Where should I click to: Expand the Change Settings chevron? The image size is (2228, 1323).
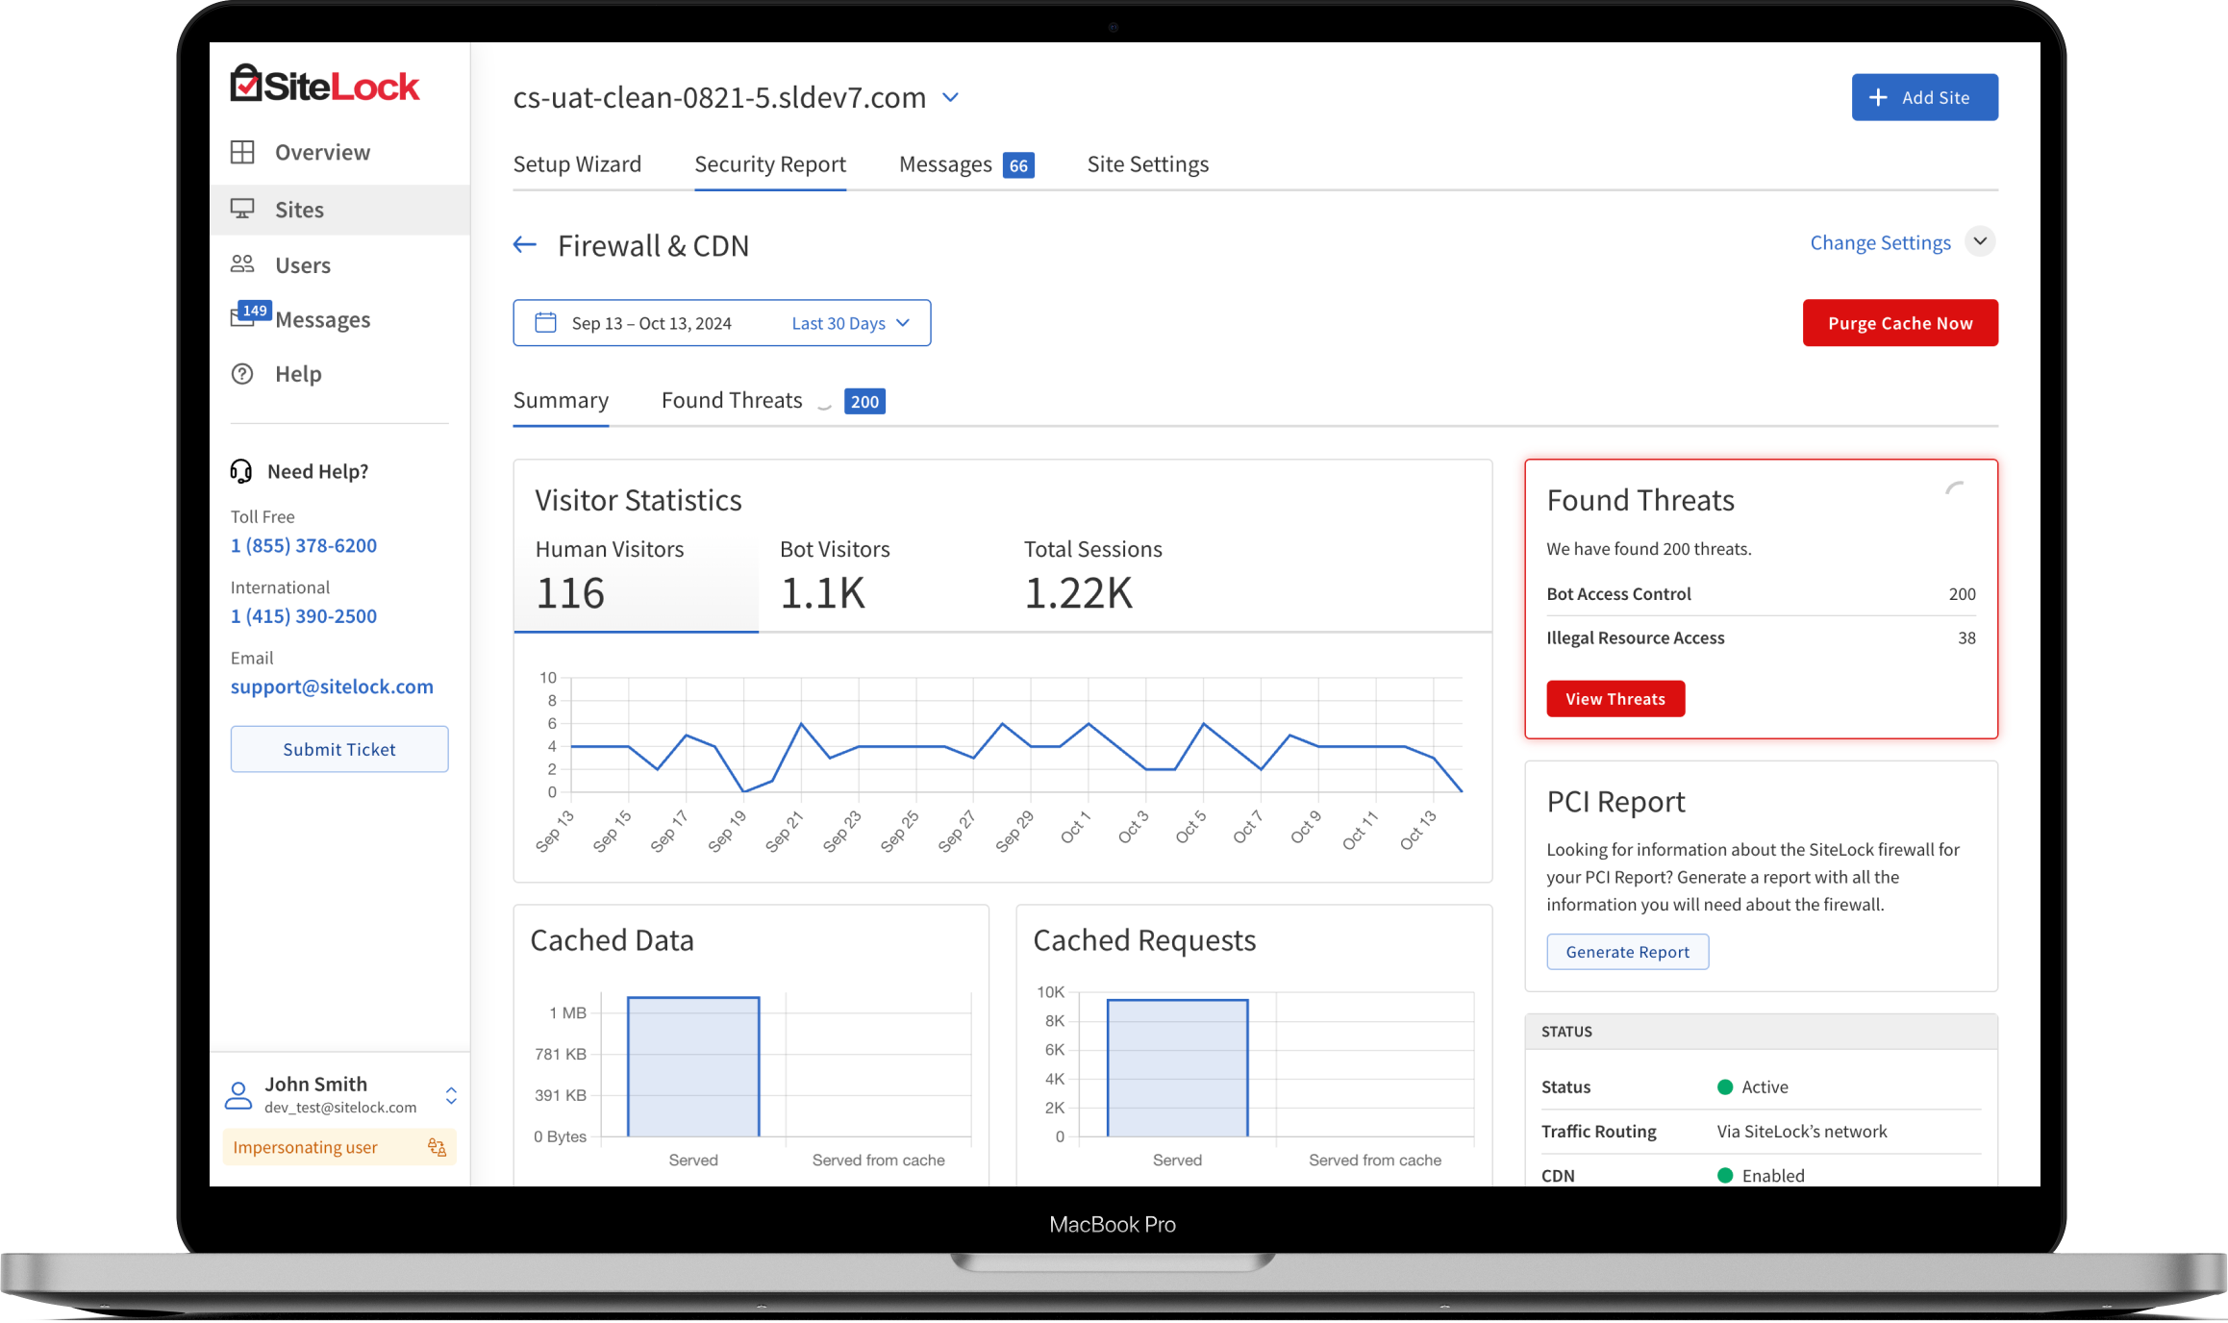[x=1980, y=241]
